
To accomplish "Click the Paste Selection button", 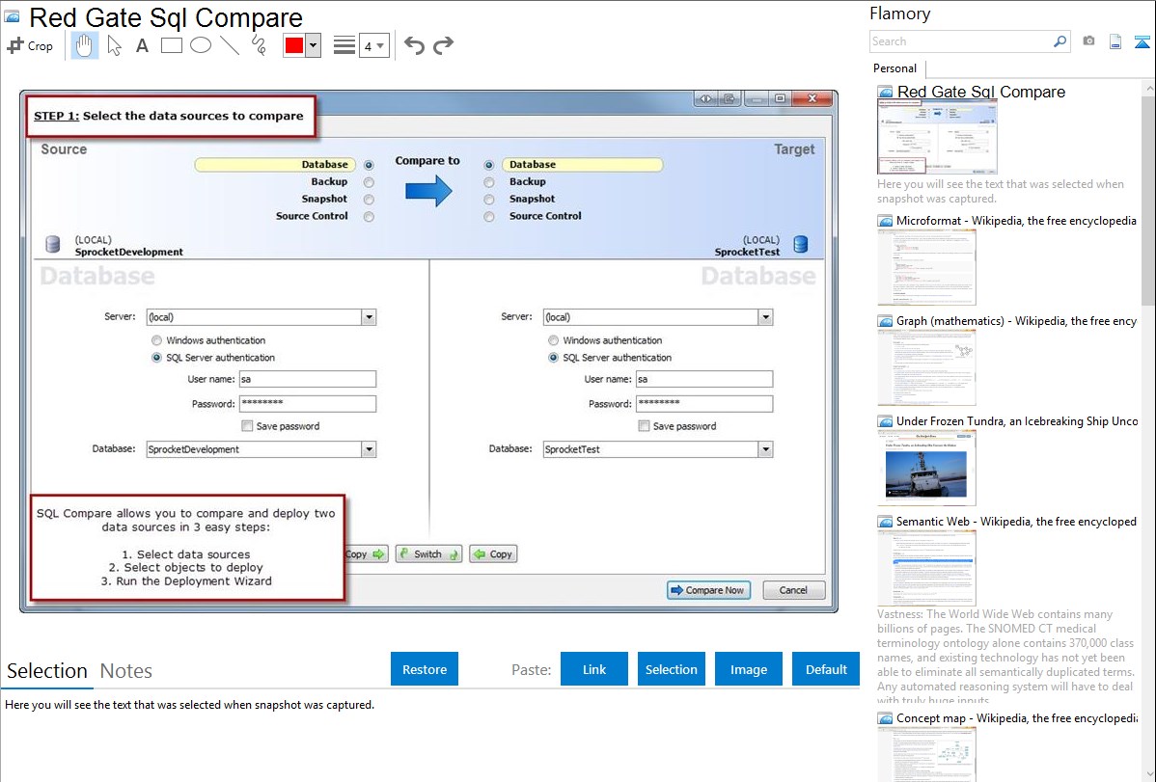I will coord(671,669).
